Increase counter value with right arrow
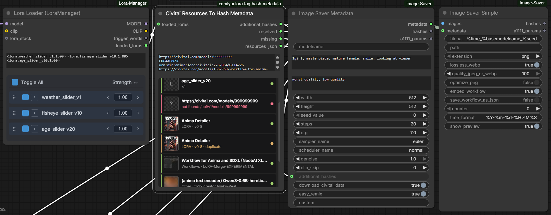 (x=538, y=109)
